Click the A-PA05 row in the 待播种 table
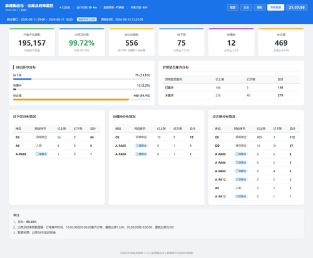Viewport: 313px width, 258px height. 156,146
